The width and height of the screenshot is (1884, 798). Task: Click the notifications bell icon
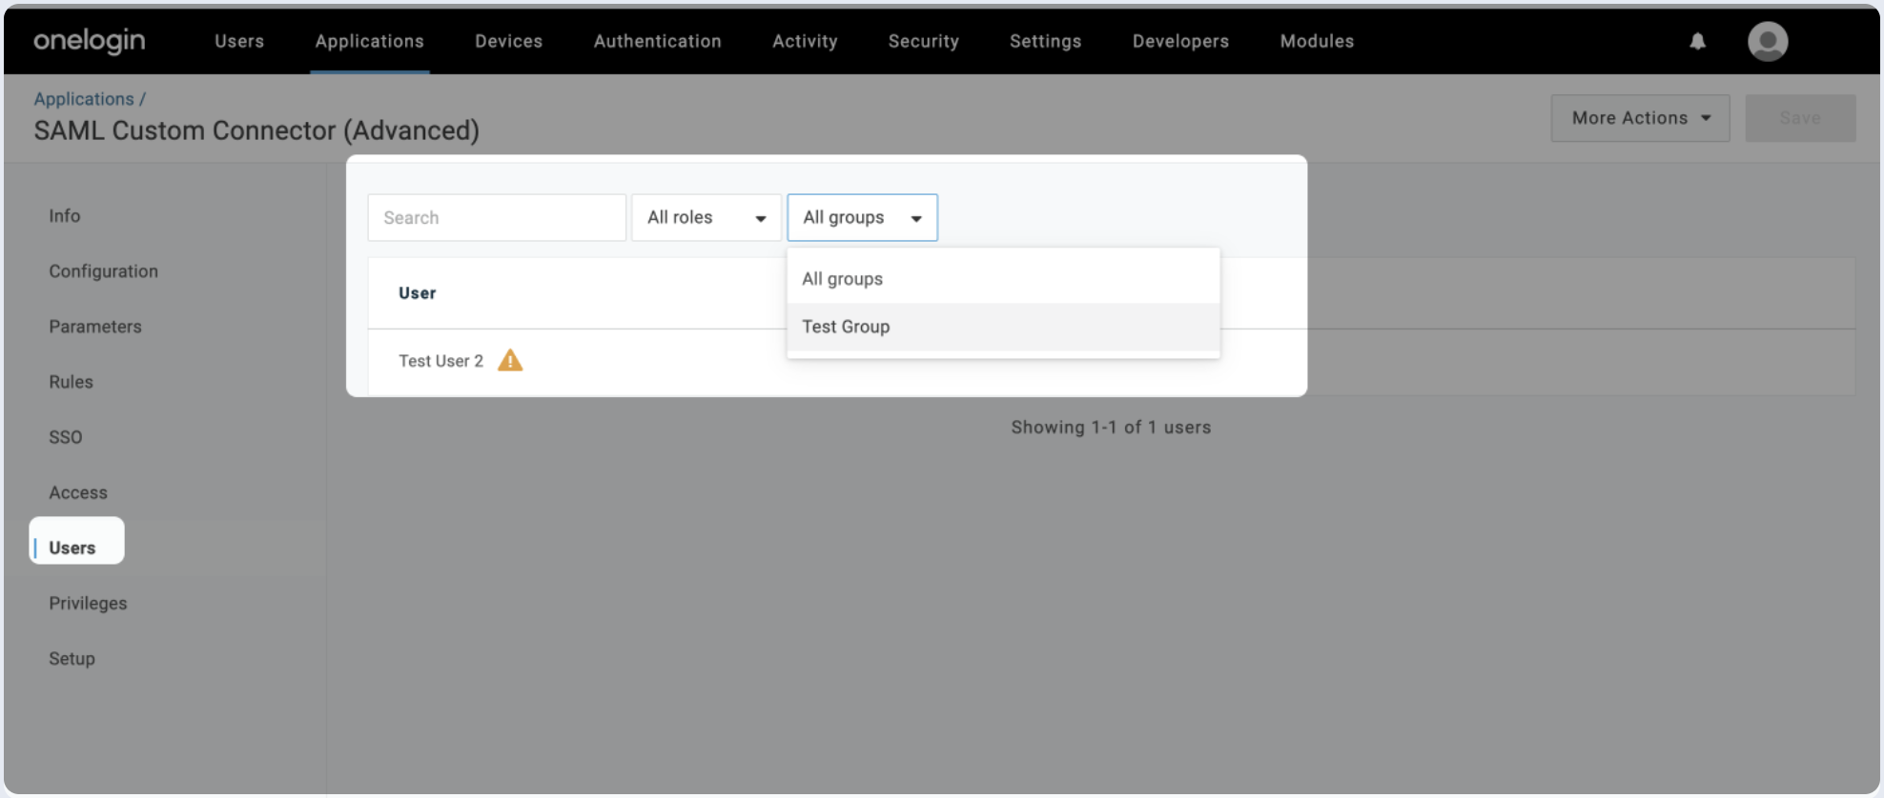[1697, 41]
